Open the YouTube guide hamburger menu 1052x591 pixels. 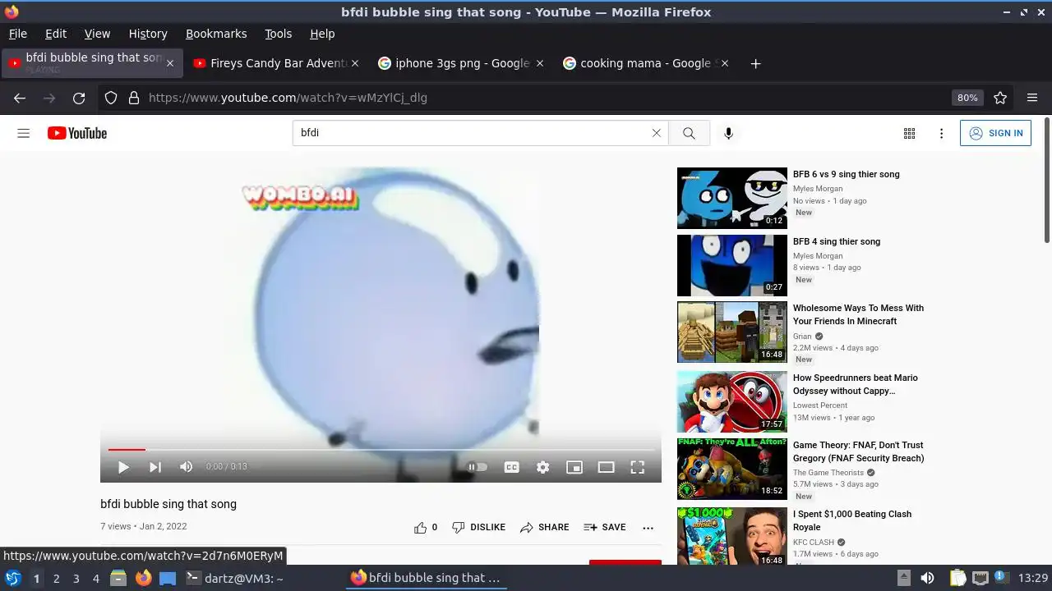[x=24, y=133]
